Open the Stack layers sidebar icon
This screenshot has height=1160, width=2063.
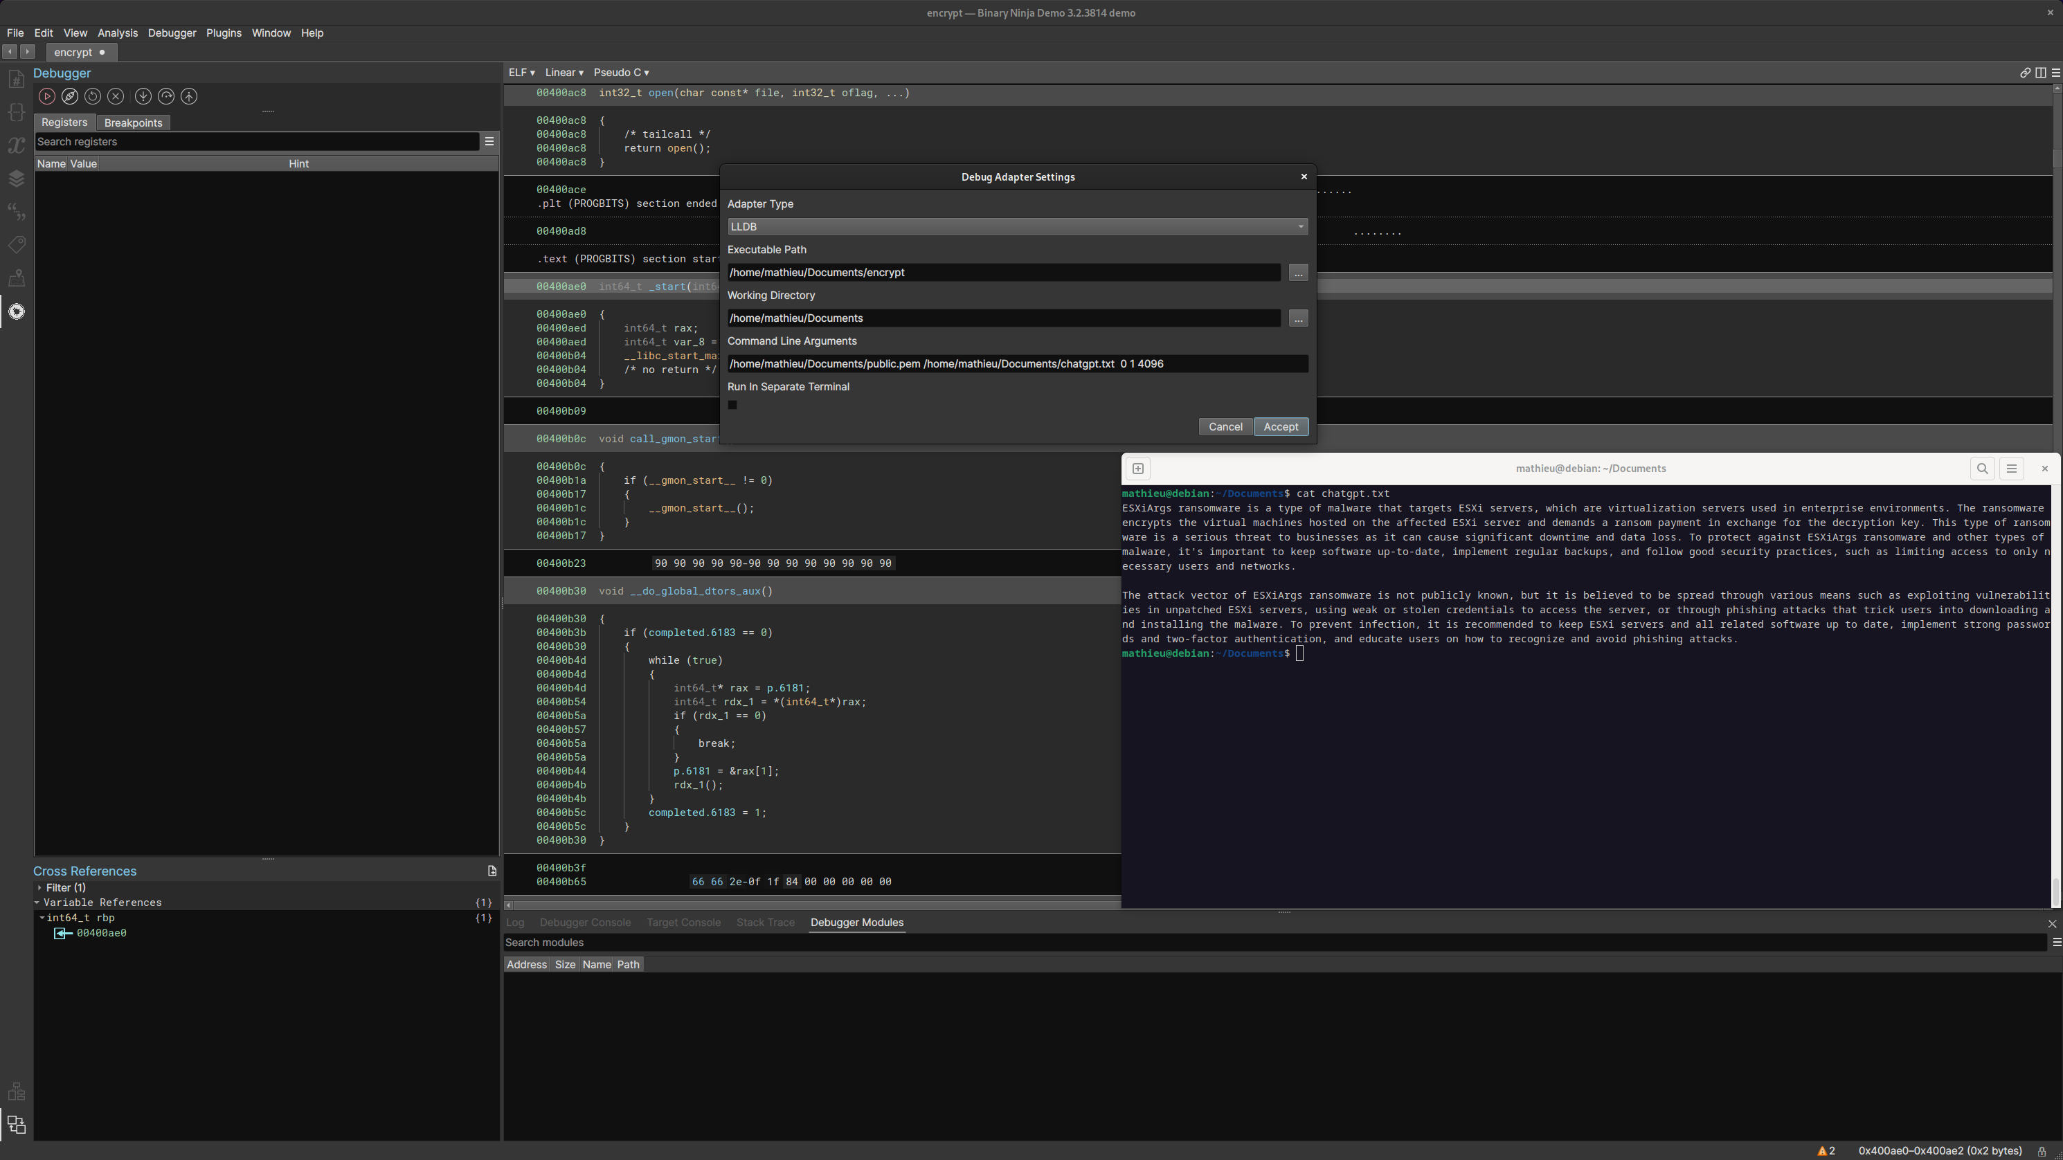click(16, 179)
